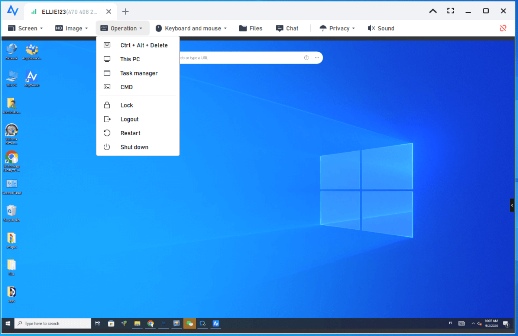
Task: Select Ctrl + Alt + Delete menu entry
Action: (x=143, y=45)
